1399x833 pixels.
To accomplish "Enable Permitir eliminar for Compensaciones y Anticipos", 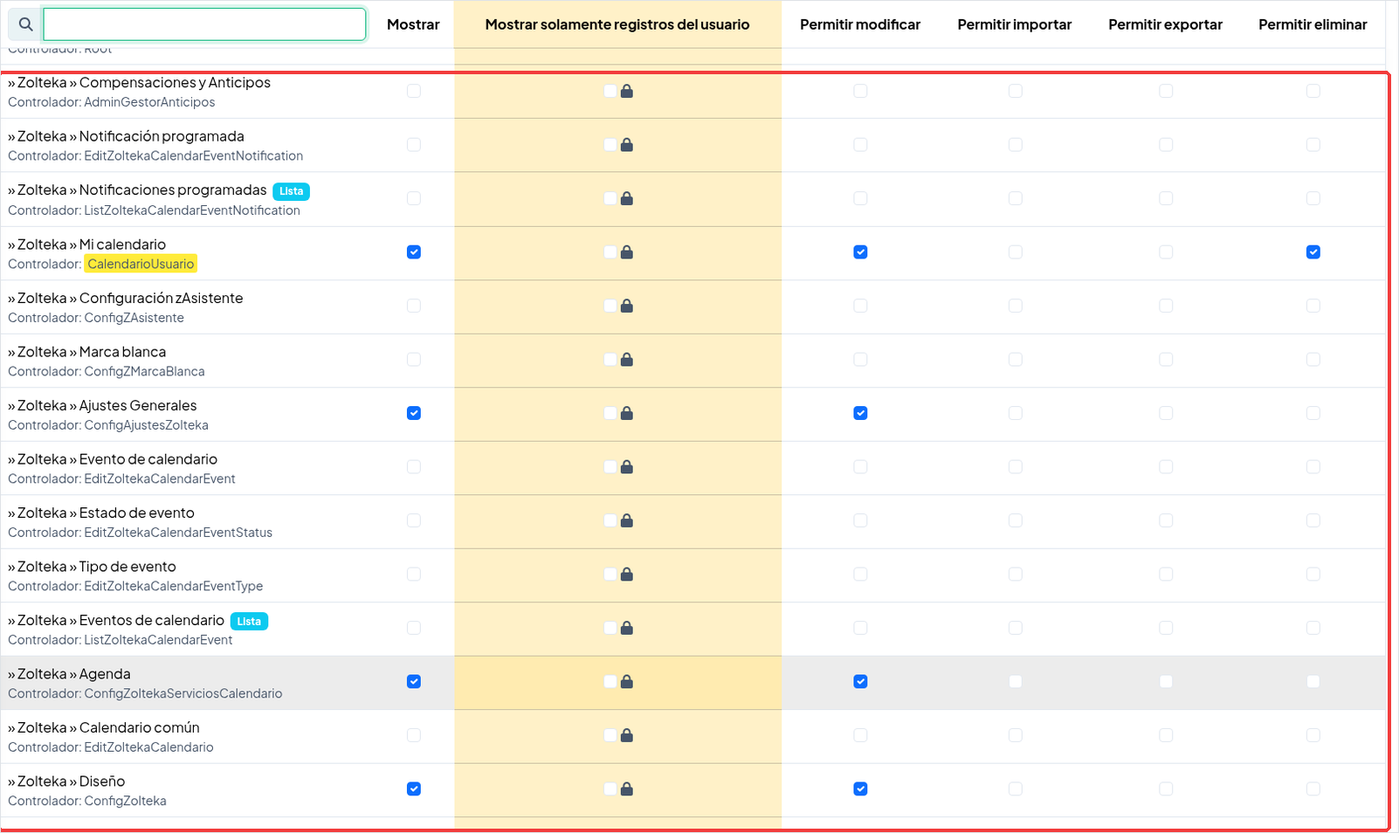I will (1313, 91).
